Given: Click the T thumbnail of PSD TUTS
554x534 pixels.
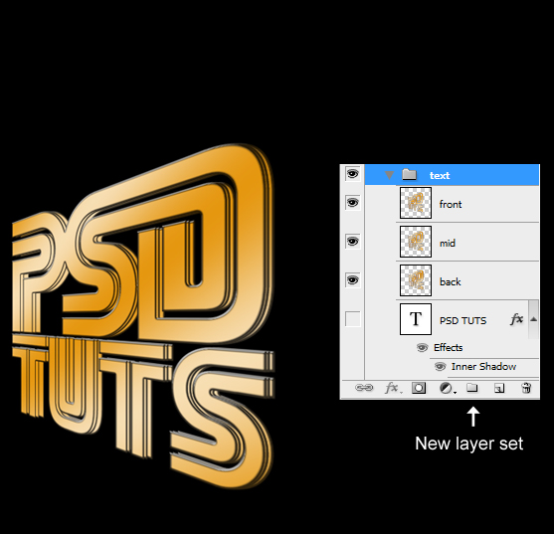Looking at the screenshot, I should click(x=416, y=319).
